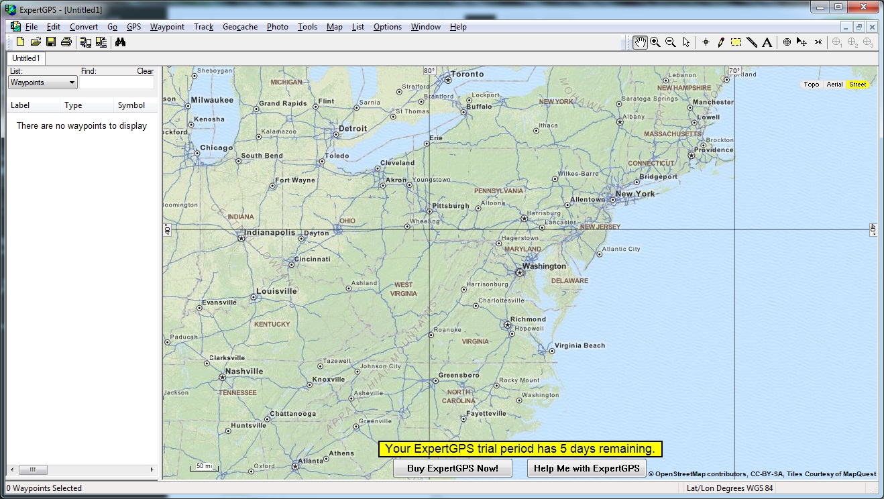Viewport: 884px width, 499px height.
Task: Sort by the Label column header
Action: (34, 105)
